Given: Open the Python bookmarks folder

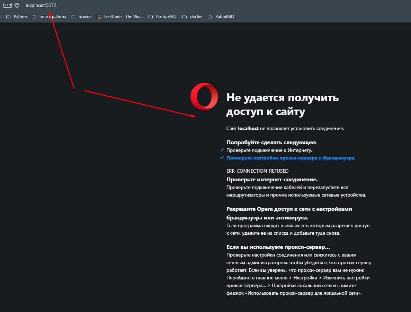Looking at the screenshot, I should [x=17, y=17].
